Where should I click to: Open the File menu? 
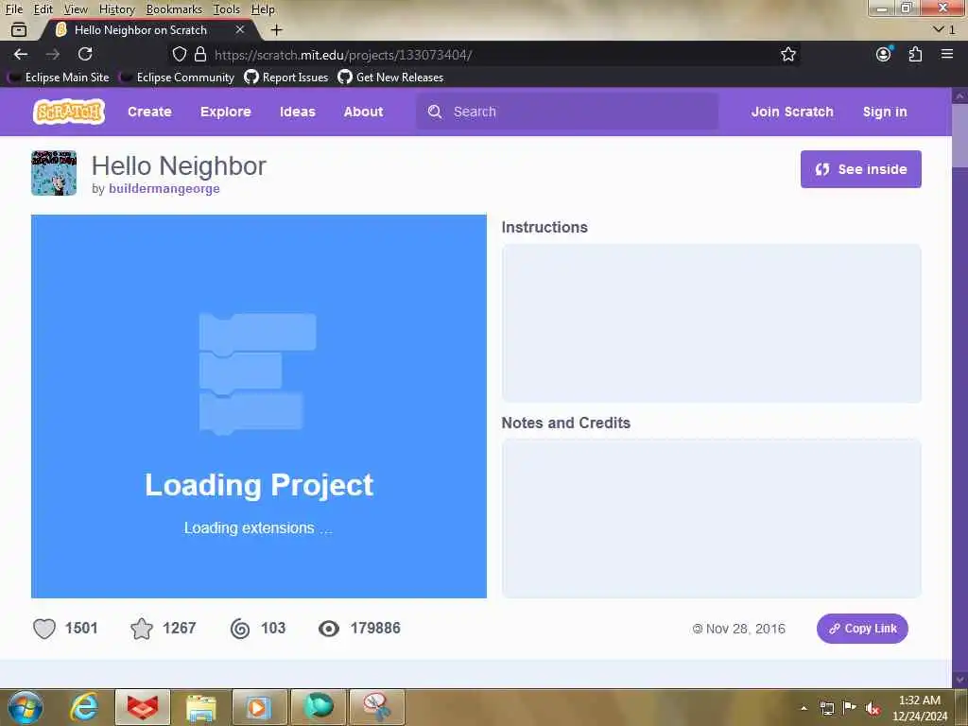click(13, 9)
